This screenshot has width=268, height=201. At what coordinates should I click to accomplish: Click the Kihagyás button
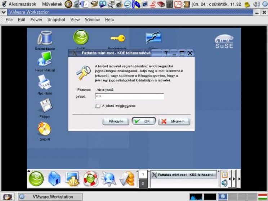click(x=116, y=121)
